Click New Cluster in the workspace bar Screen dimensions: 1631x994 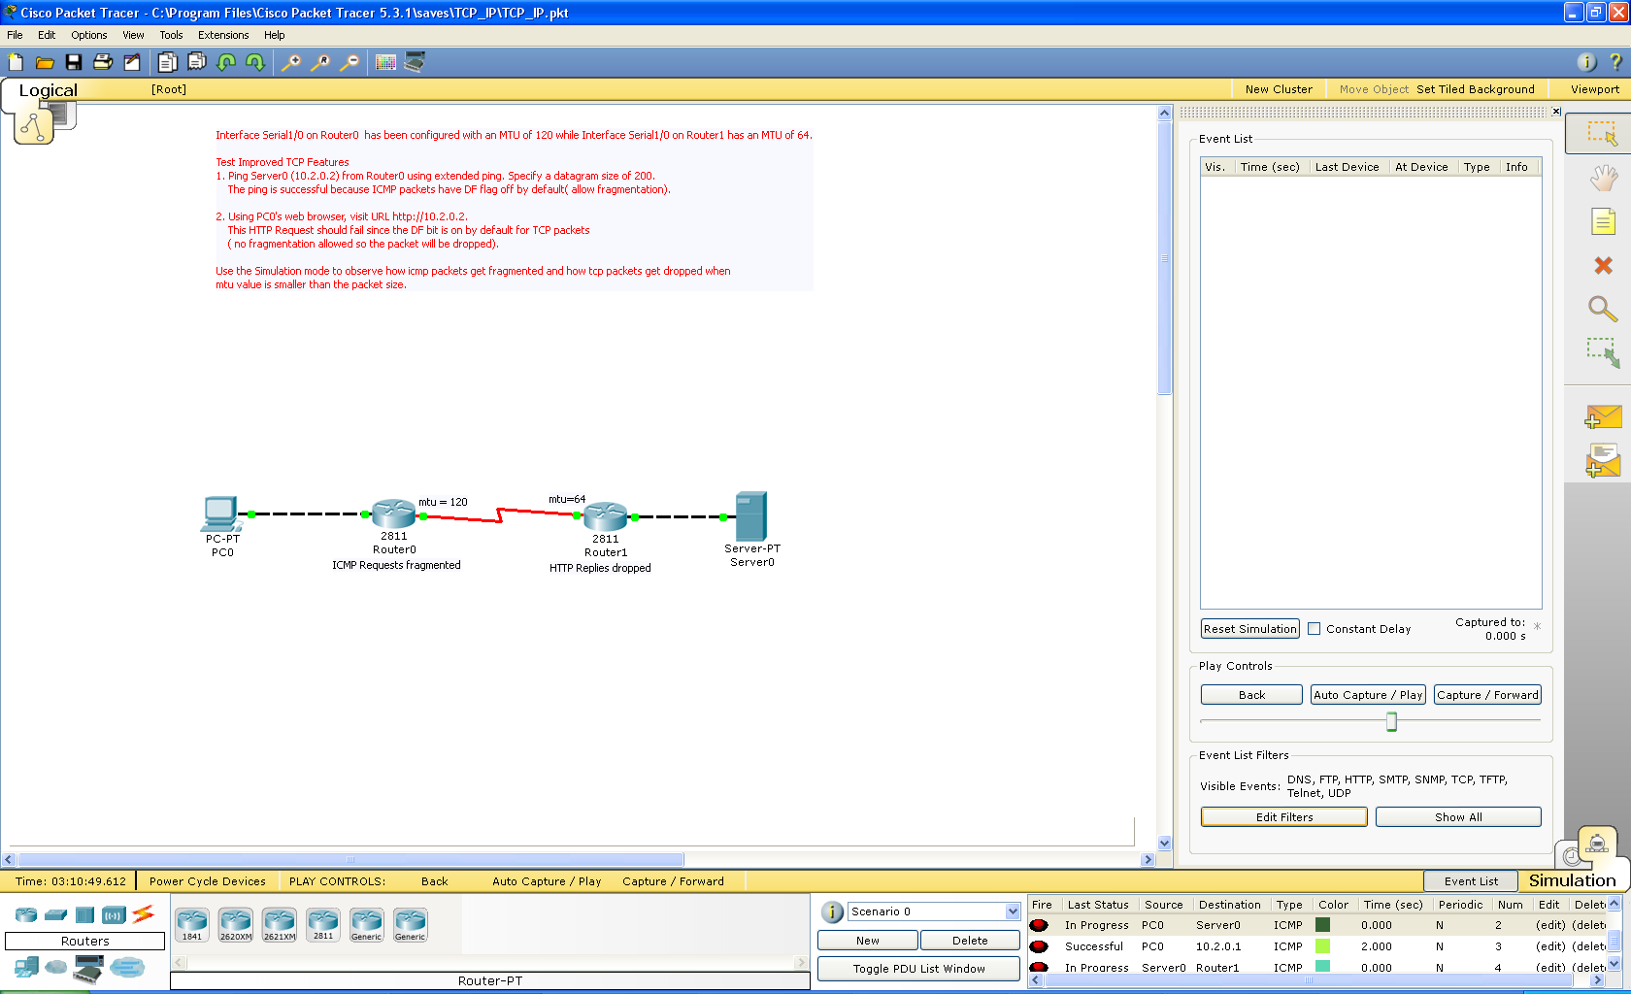pos(1279,89)
